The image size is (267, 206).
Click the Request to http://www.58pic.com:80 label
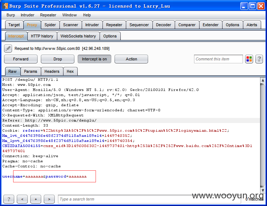[x=62, y=49]
